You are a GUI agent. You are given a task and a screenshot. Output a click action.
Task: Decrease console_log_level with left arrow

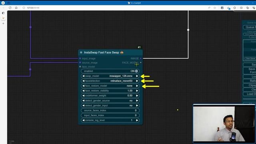(84, 120)
